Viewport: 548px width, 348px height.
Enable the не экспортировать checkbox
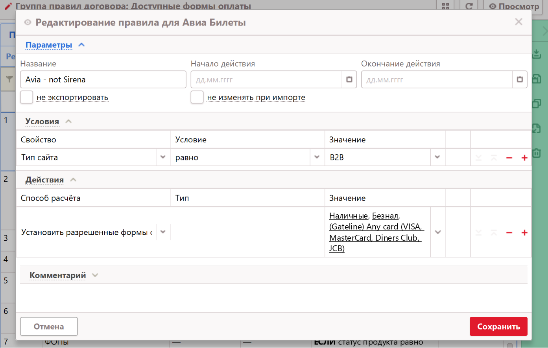[27, 97]
